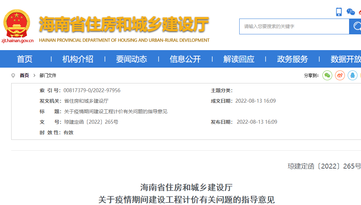Share to Weibo via orange icon

coord(340,75)
